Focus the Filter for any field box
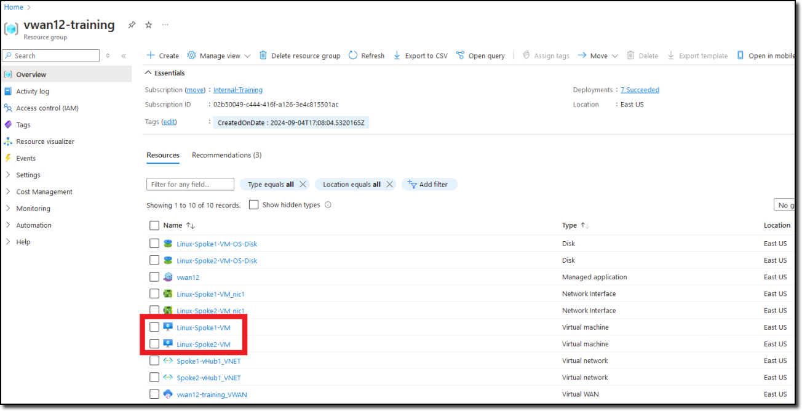The height and width of the screenshot is (411, 802). [190, 184]
